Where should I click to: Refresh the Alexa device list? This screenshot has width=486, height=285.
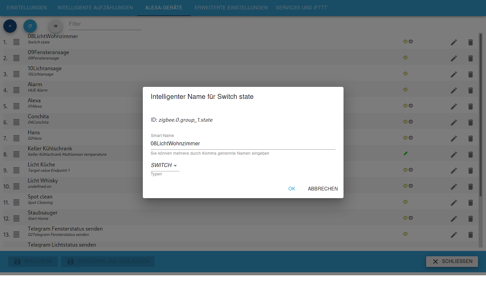coord(30,26)
